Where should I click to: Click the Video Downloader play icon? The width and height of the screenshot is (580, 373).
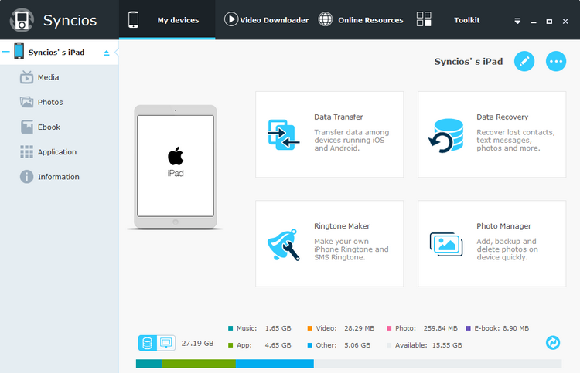tap(231, 19)
